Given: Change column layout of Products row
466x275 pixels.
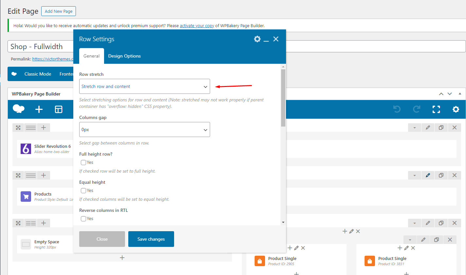Looking at the screenshot, I should click(31, 175).
